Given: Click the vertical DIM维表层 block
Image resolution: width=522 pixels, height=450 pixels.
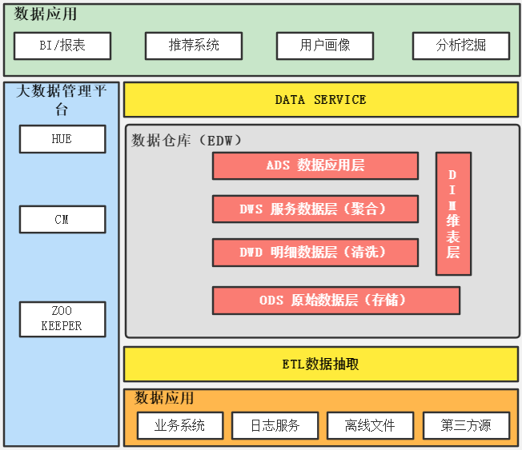Looking at the screenshot, I should (x=453, y=213).
